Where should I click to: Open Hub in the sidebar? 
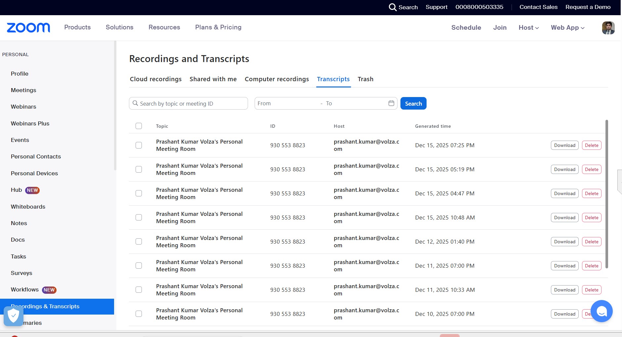(x=17, y=190)
